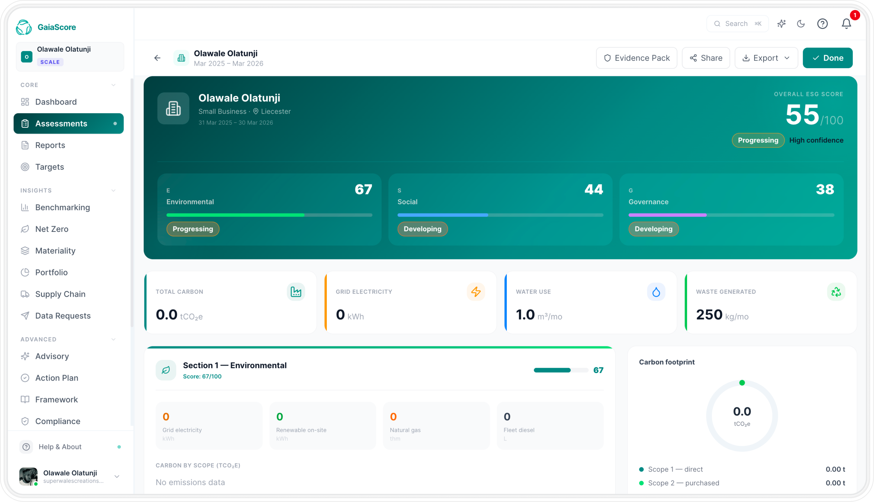Click the Section 1 score bar showing 67
The height and width of the screenshot is (502, 874).
[x=561, y=370]
